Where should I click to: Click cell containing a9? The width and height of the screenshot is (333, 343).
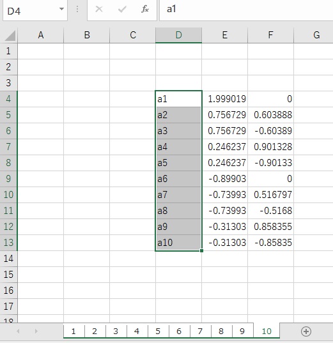179,227
